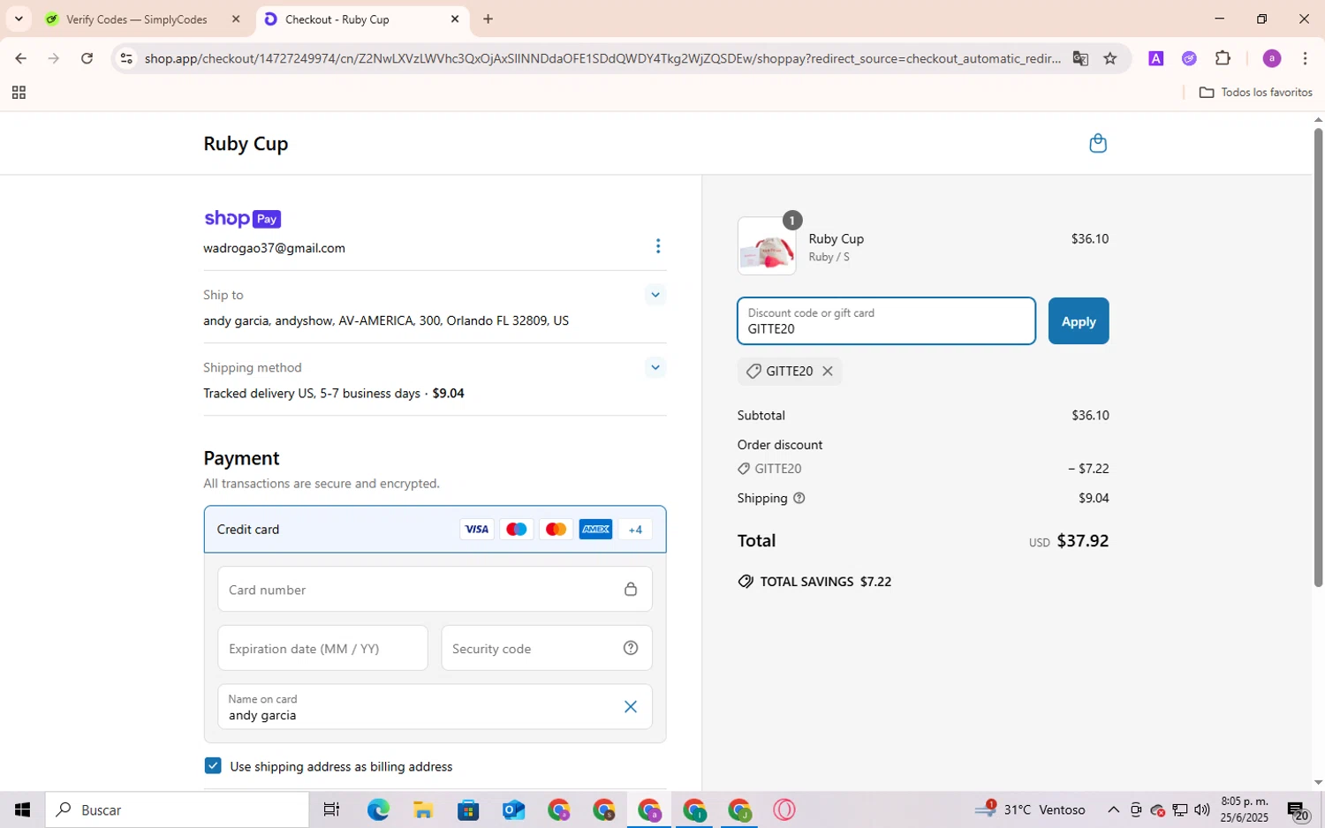Click the address bar URL
The height and width of the screenshot is (828, 1325).
[602, 58]
